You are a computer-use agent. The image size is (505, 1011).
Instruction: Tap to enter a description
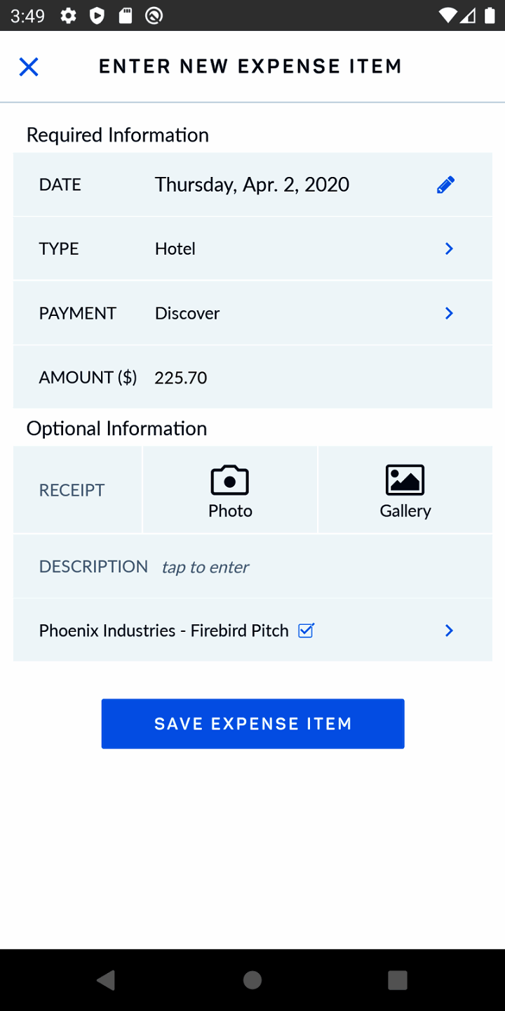(x=206, y=567)
